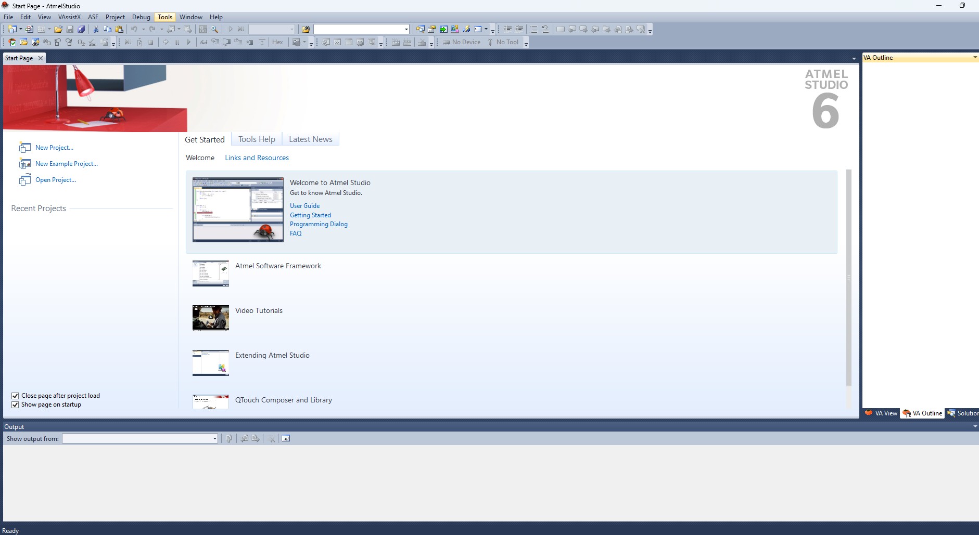Viewport: 979px width, 535px height.
Task: Toggle Close page after project load checkbox
Action: pos(15,396)
